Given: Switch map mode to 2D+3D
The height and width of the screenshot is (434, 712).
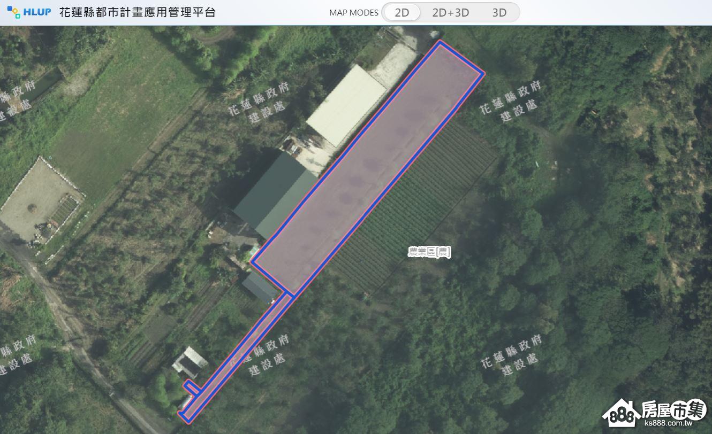Looking at the screenshot, I should tap(450, 12).
